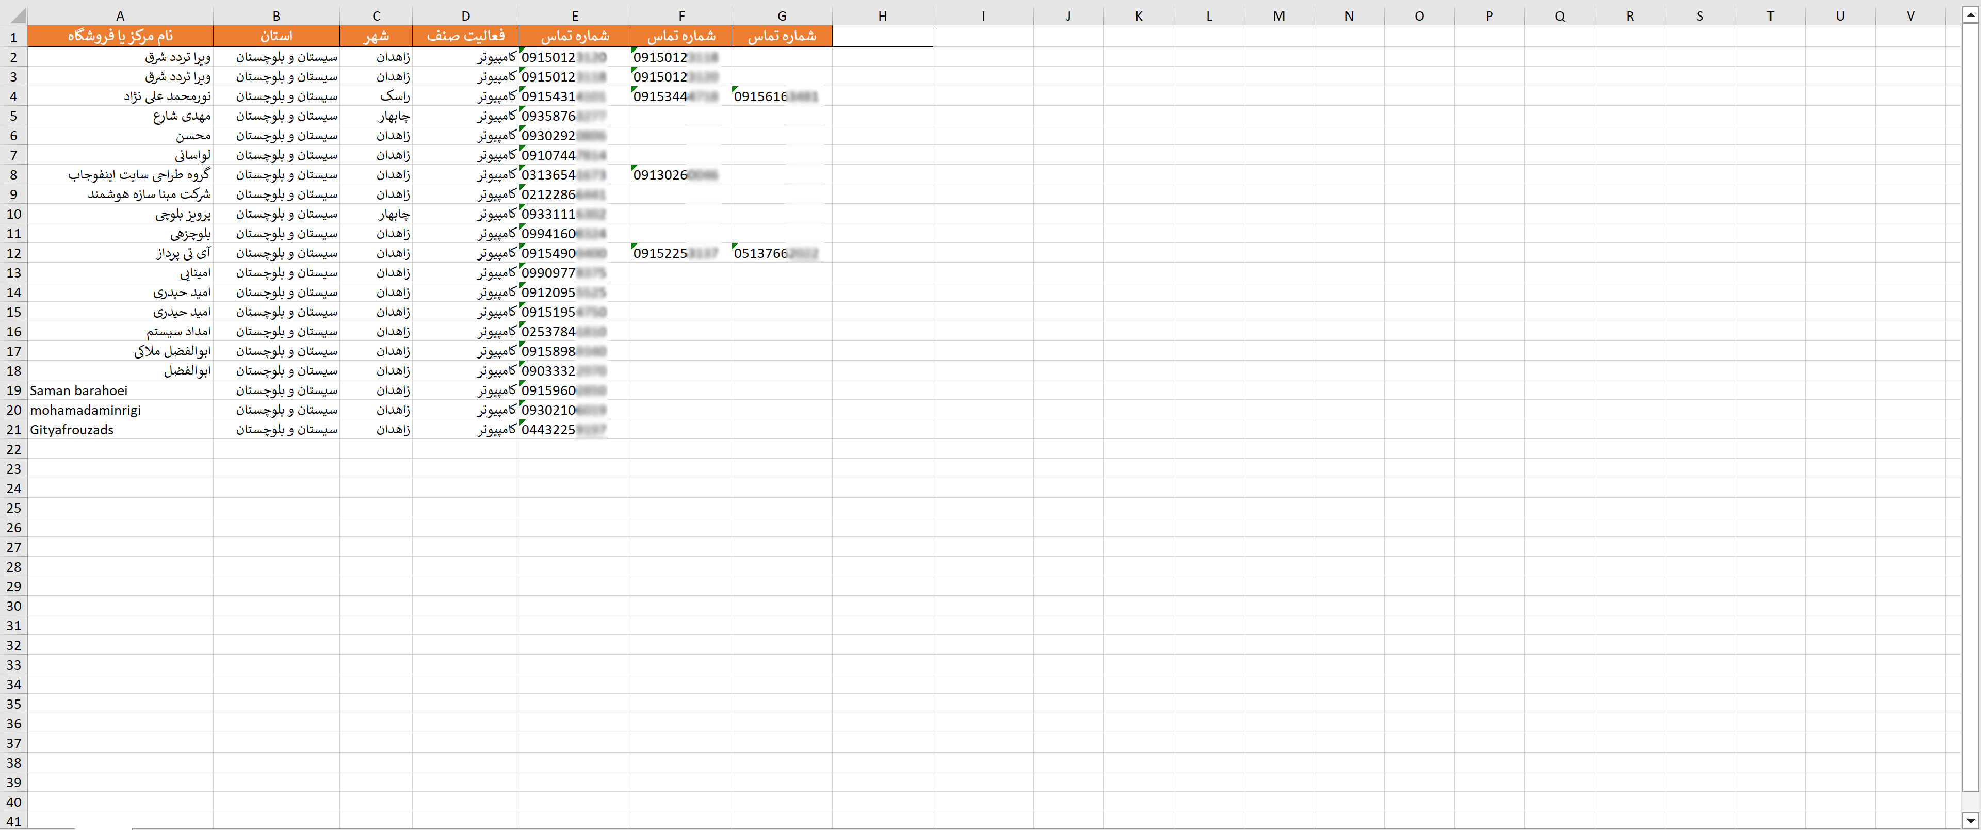
Task: Click cell 'mohamadaminrigi'
Action: click(x=120, y=410)
